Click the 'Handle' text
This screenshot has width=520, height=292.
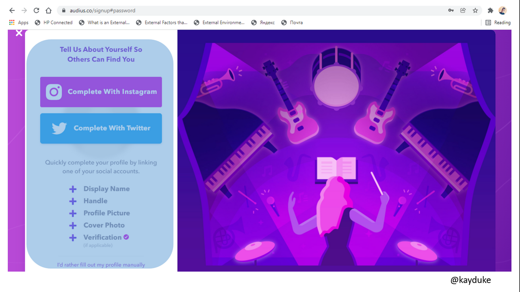[x=95, y=201]
